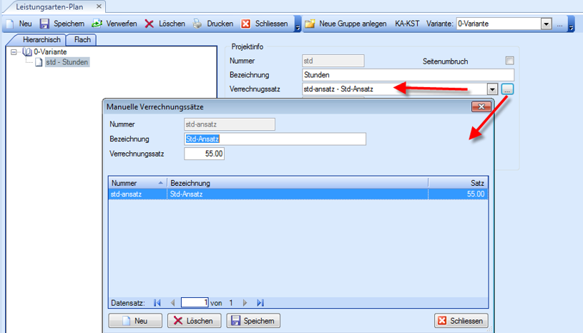Select std-ansatz cell in grid
This screenshot has height=333, width=583.
click(137, 194)
